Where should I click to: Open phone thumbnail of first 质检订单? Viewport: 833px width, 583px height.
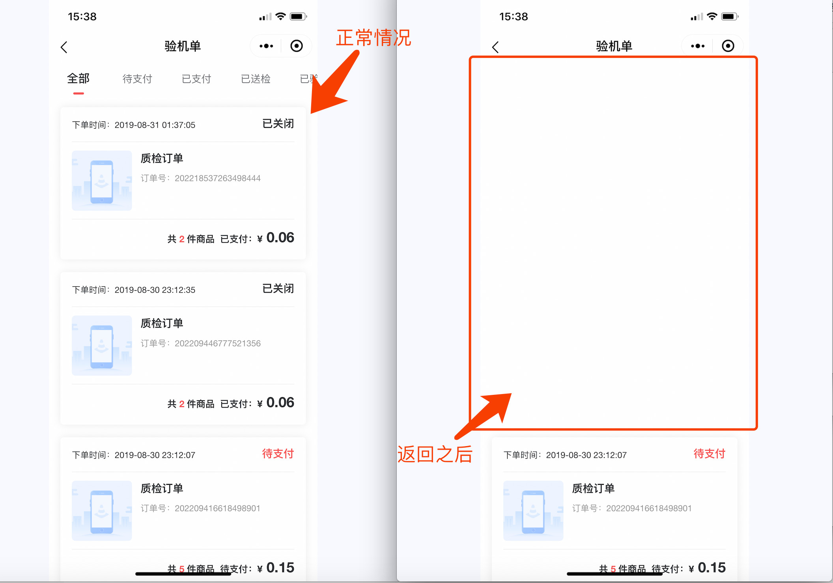(x=102, y=181)
